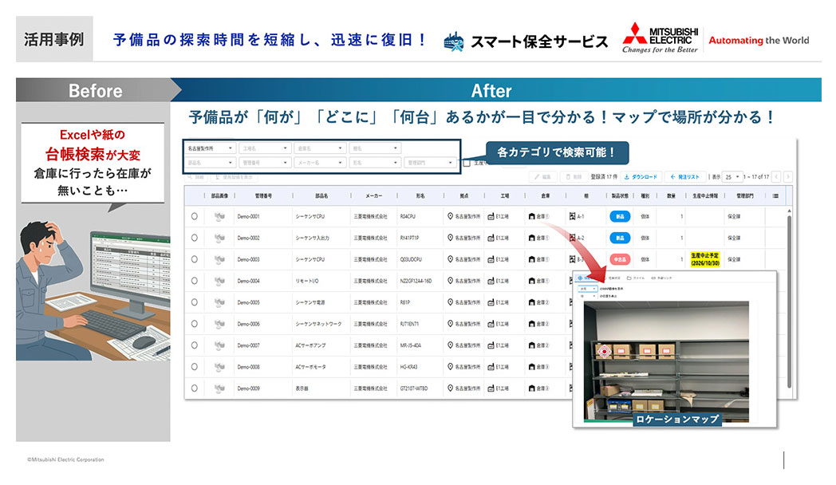
Task: Open the 名古屋製作所 site filter dropdown
Action: click(210, 148)
